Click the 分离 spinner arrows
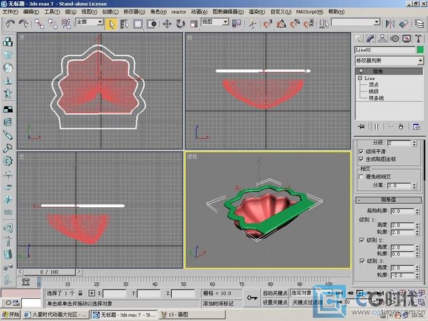The image size is (428, 321). (415, 185)
